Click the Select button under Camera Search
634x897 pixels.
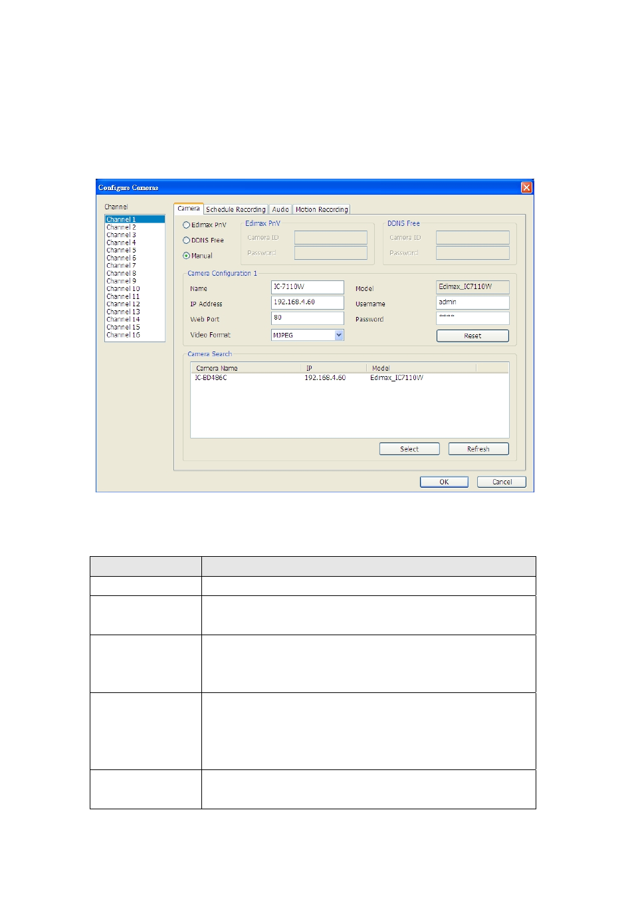(x=409, y=449)
